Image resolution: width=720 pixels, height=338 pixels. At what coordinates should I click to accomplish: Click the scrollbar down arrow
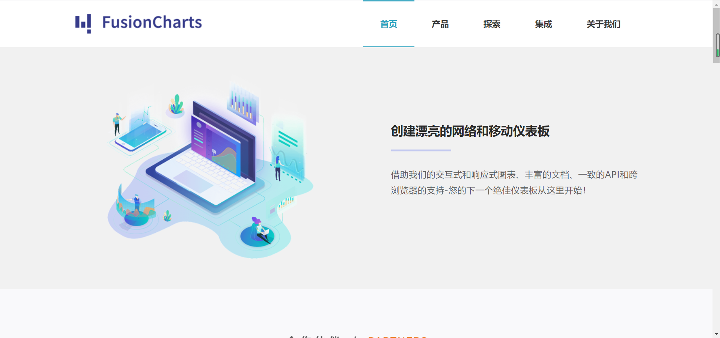coord(716,335)
